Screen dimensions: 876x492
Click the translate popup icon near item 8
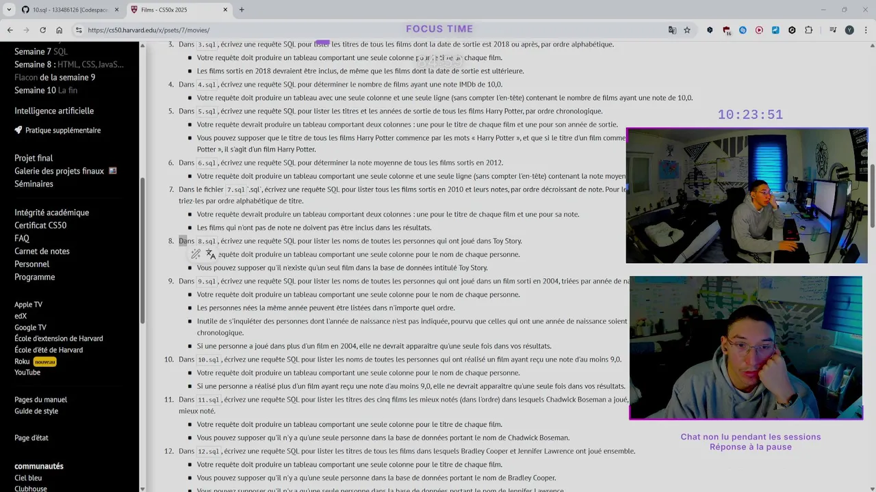(x=211, y=254)
